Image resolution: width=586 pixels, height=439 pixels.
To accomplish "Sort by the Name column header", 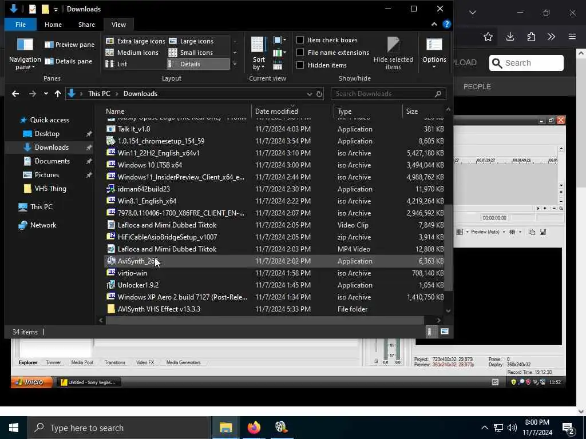I will [x=176, y=111].
